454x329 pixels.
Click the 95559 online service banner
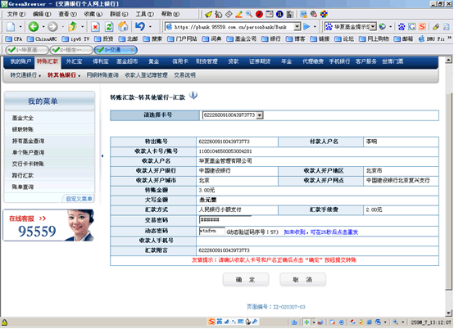click(48, 226)
